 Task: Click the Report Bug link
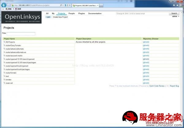pyautogui.click(x=174, y=86)
